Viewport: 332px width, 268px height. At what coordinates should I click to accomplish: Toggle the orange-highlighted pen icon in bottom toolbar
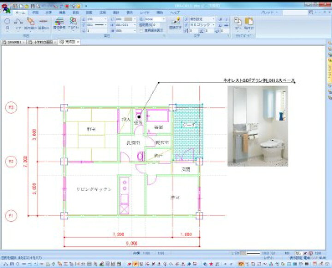(135, 264)
